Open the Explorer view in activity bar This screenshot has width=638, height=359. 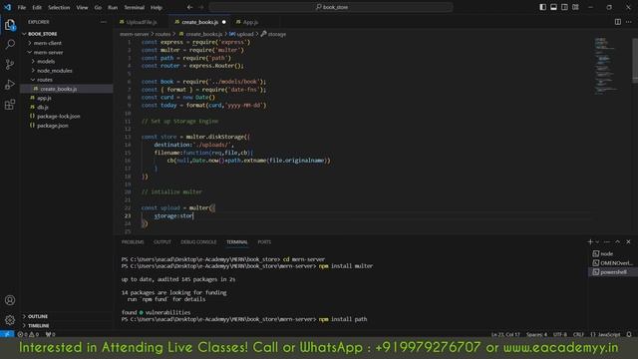point(10,25)
